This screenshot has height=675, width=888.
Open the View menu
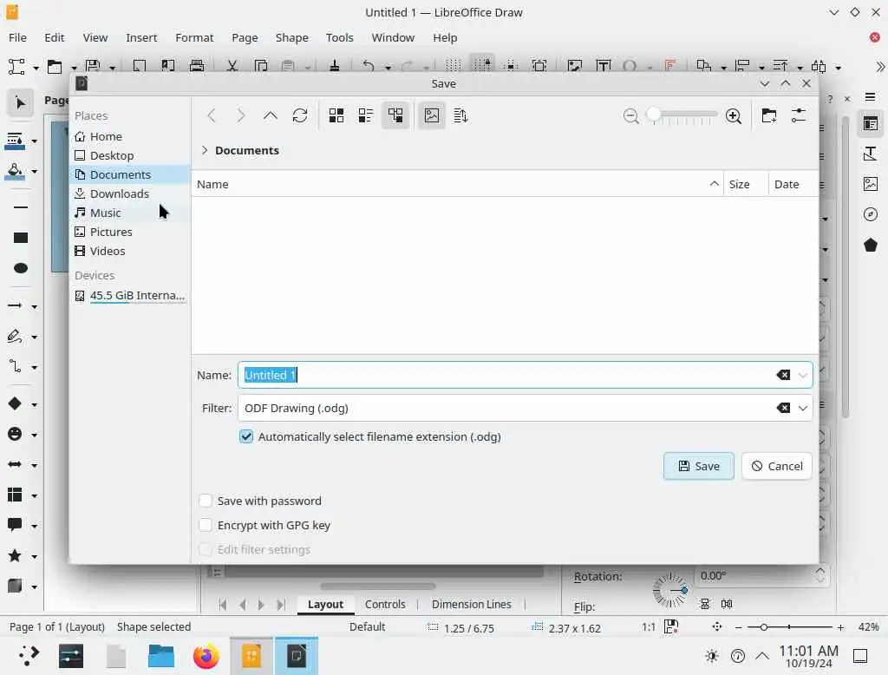pos(95,37)
